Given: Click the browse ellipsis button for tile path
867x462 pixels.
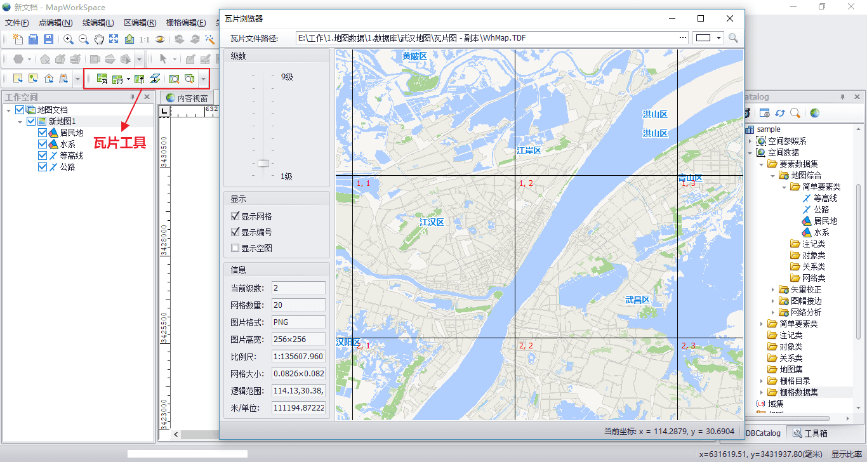Looking at the screenshot, I should point(683,38).
